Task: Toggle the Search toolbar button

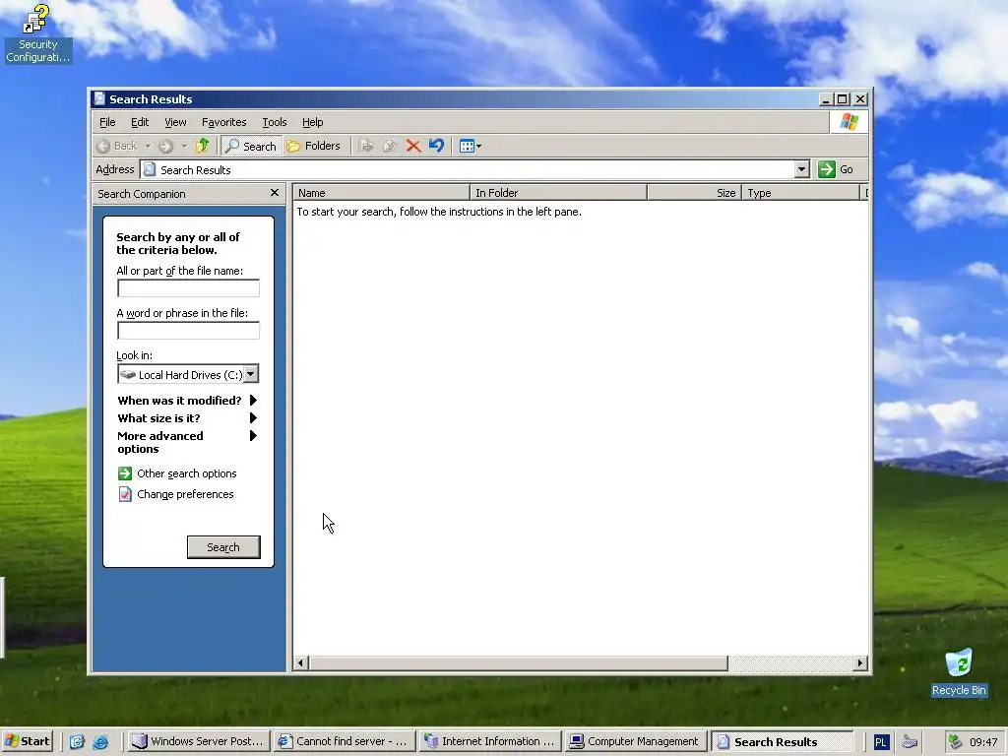Action: coord(251,146)
